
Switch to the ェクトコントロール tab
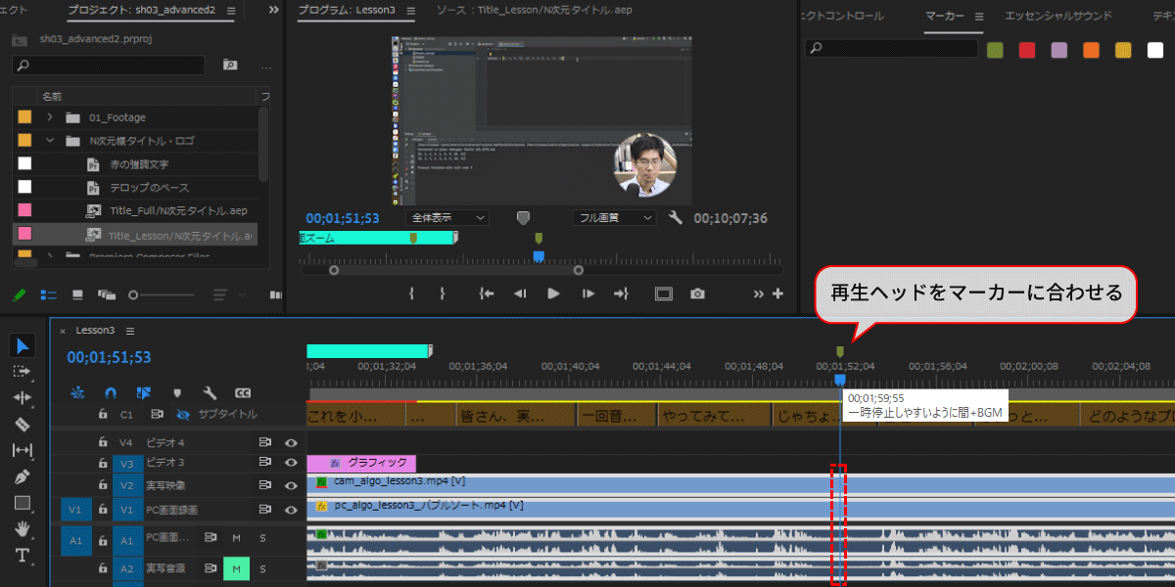click(x=842, y=17)
